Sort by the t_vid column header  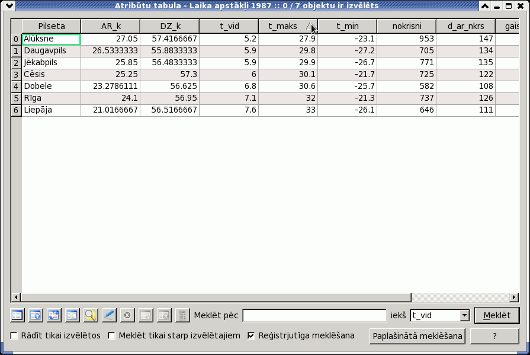[229, 26]
